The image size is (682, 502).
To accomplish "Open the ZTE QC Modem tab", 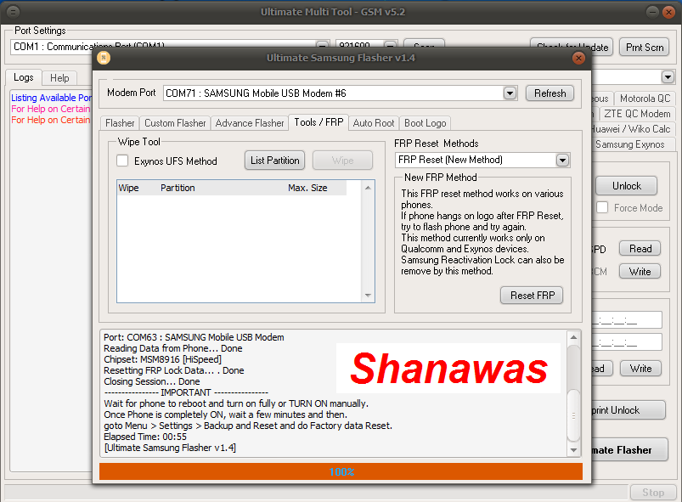I will click(637, 114).
